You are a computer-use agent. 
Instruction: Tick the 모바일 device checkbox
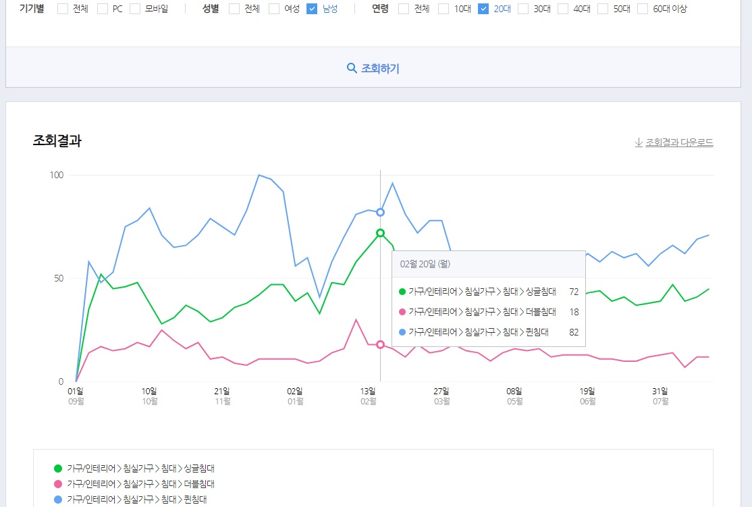pyautogui.click(x=135, y=9)
